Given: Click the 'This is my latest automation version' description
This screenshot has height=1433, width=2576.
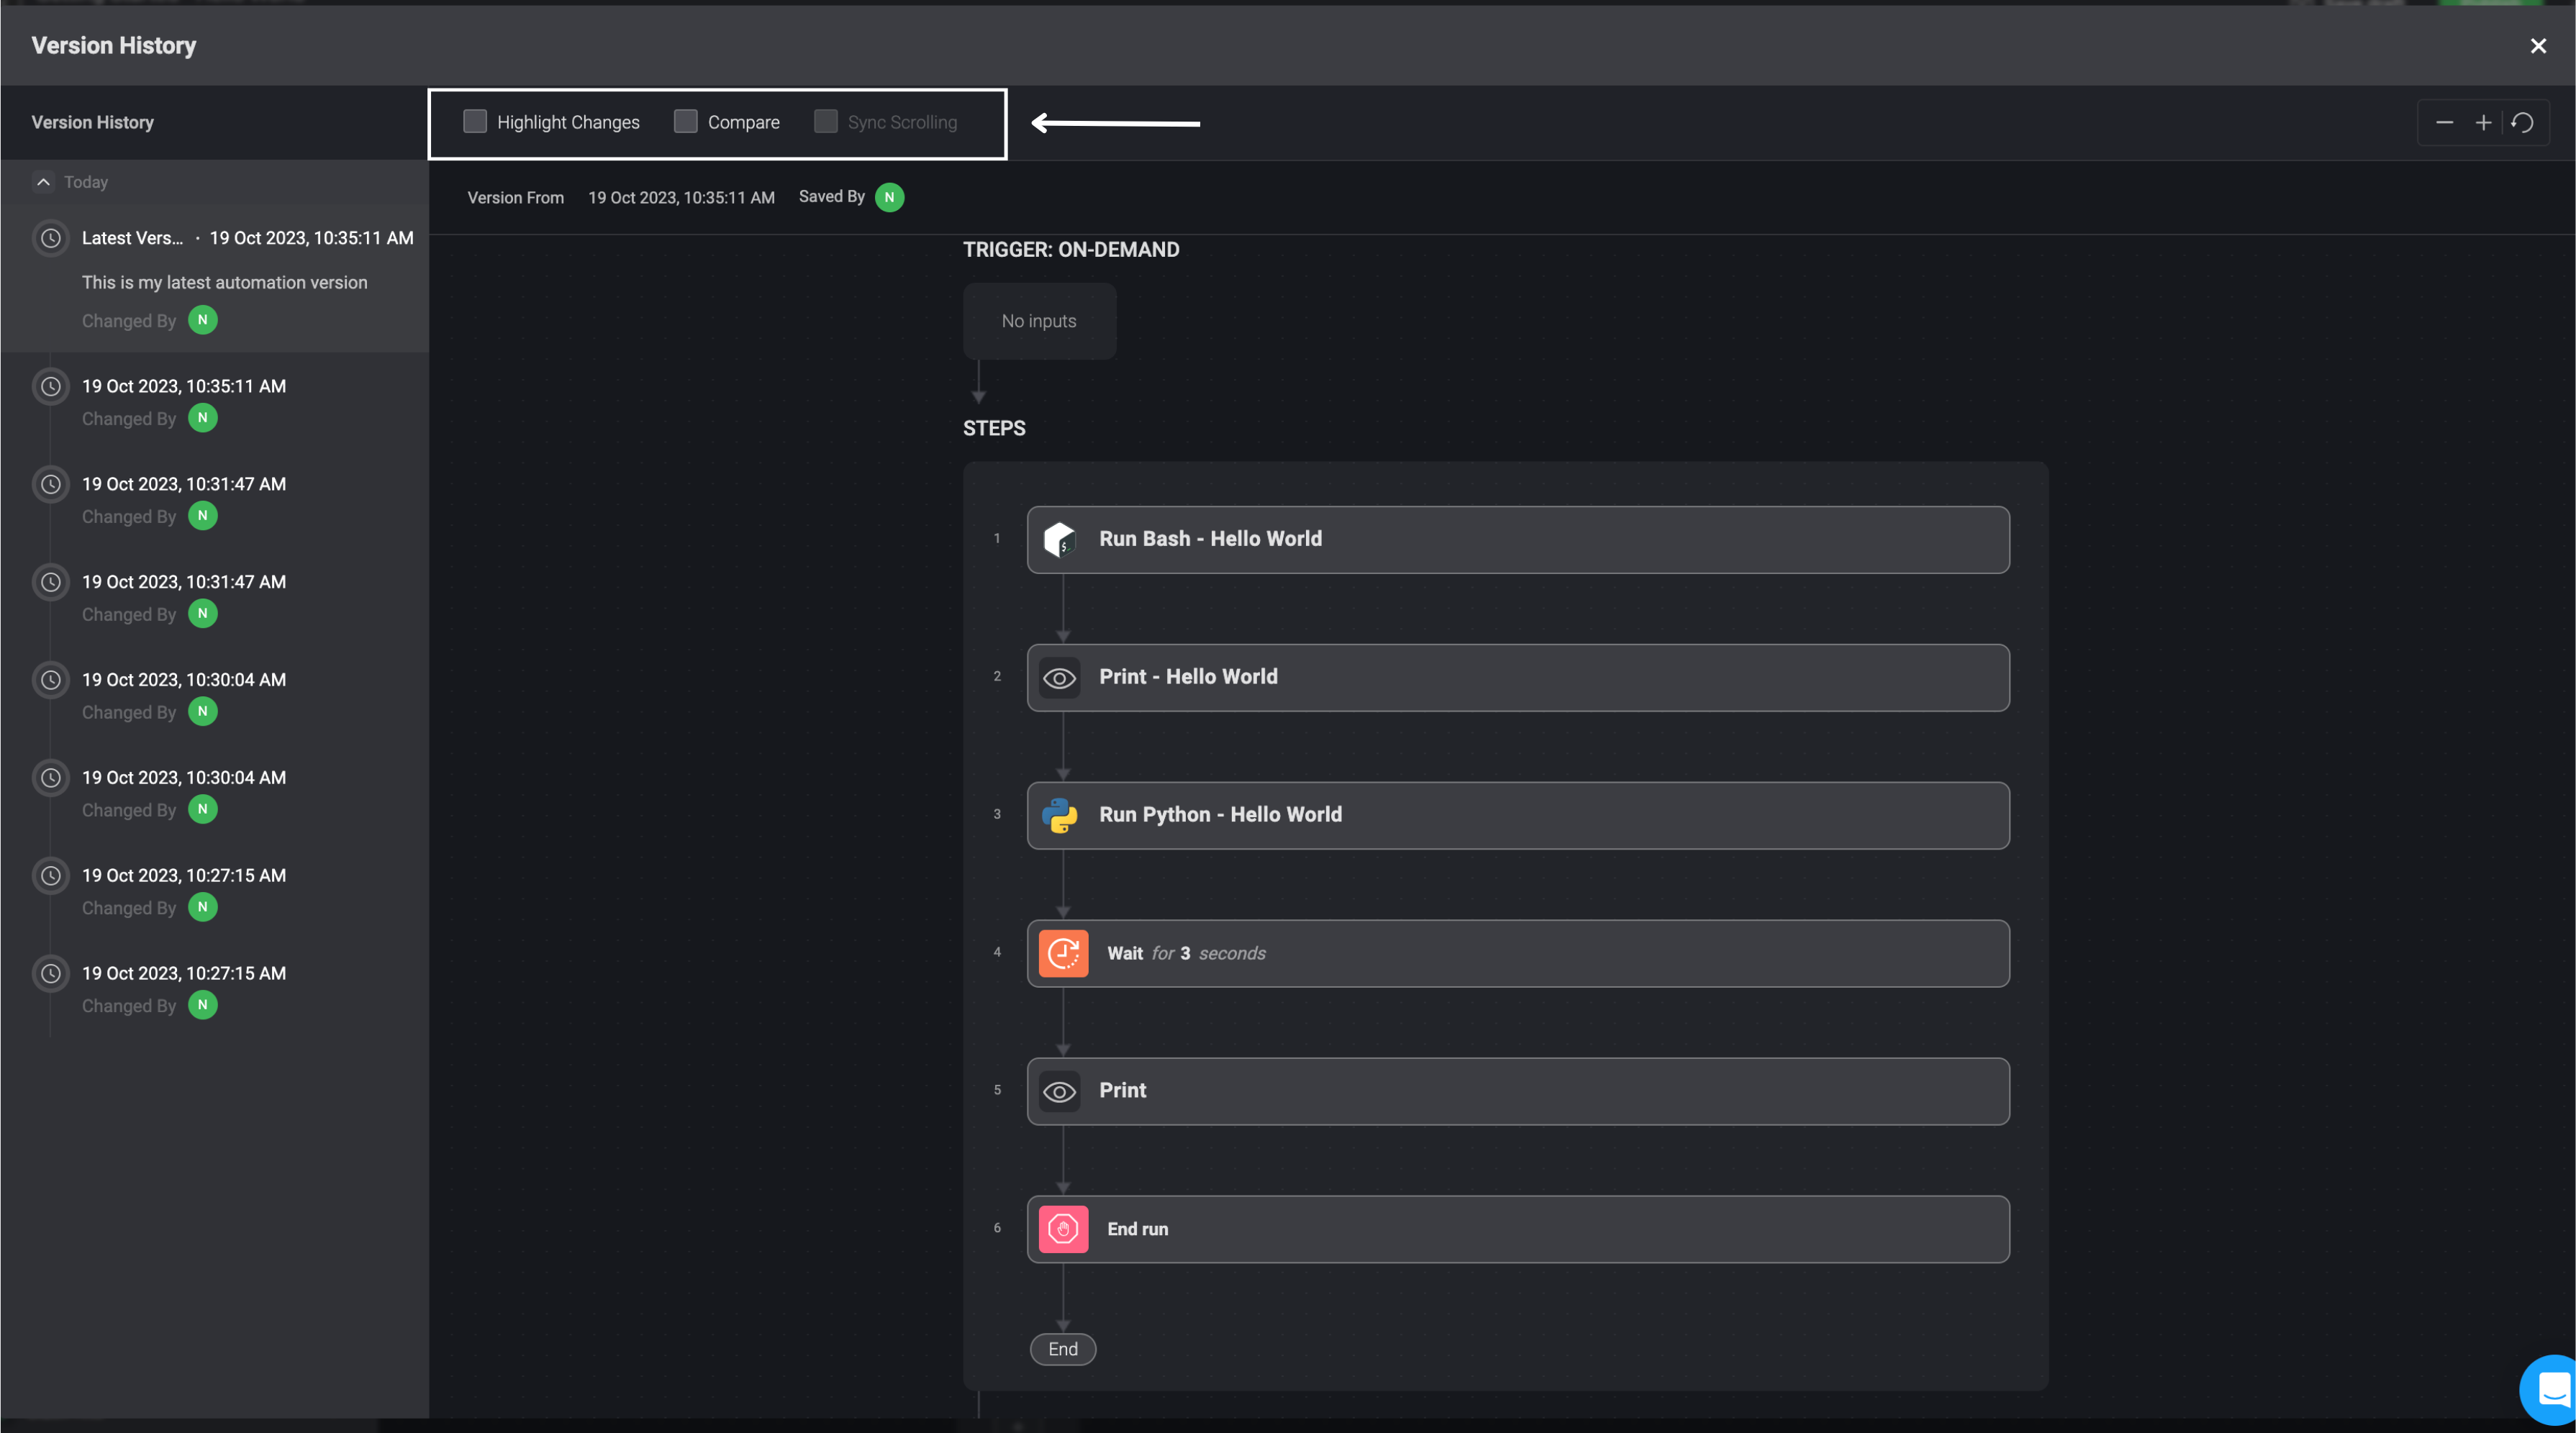Looking at the screenshot, I should [225, 283].
